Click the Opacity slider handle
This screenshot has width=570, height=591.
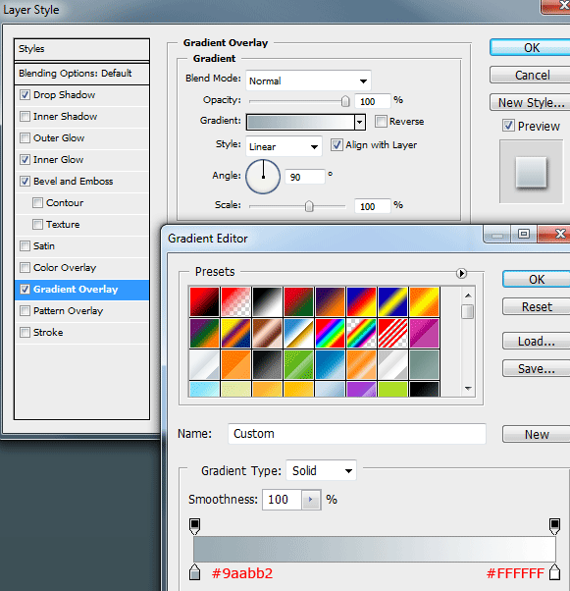coord(345,101)
